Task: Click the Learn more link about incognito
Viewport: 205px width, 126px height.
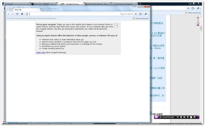Action: [x=41, y=53]
